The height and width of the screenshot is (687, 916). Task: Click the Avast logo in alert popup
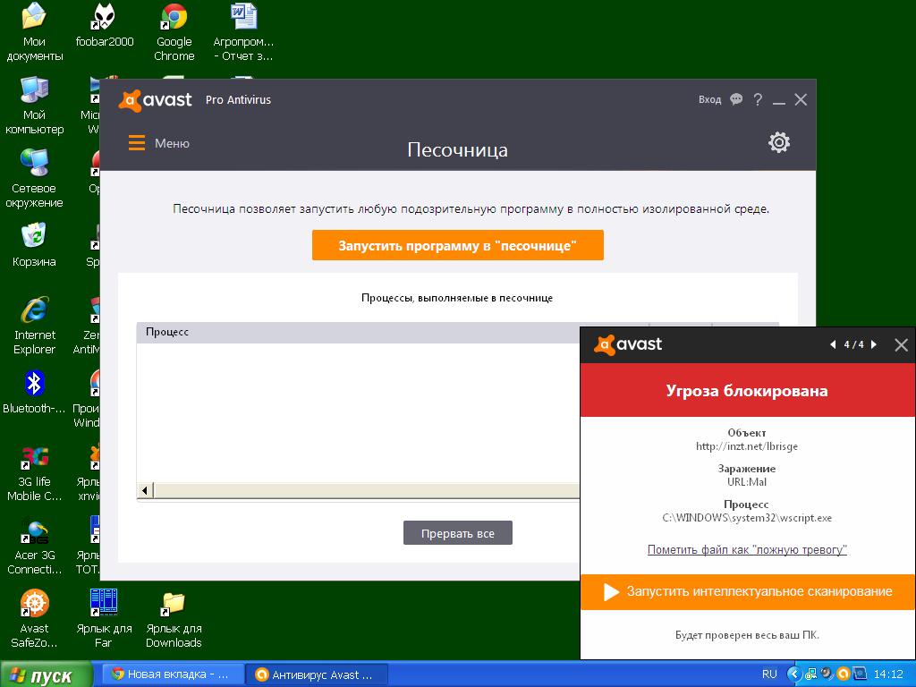tap(628, 344)
